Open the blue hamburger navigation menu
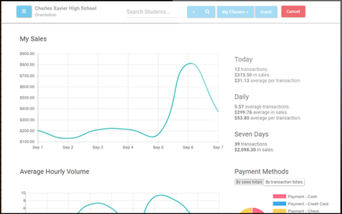Image resolution: width=342 pixels, height=214 pixels. click(x=24, y=11)
